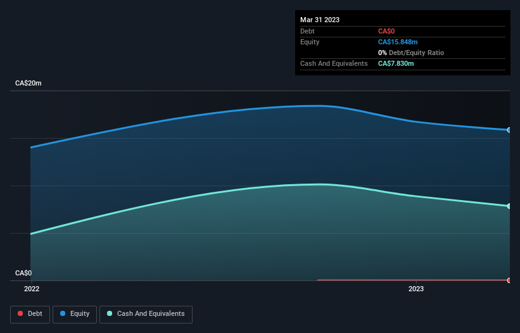Toggle the Debt legend button
This screenshot has height=333, width=520.
(30, 314)
